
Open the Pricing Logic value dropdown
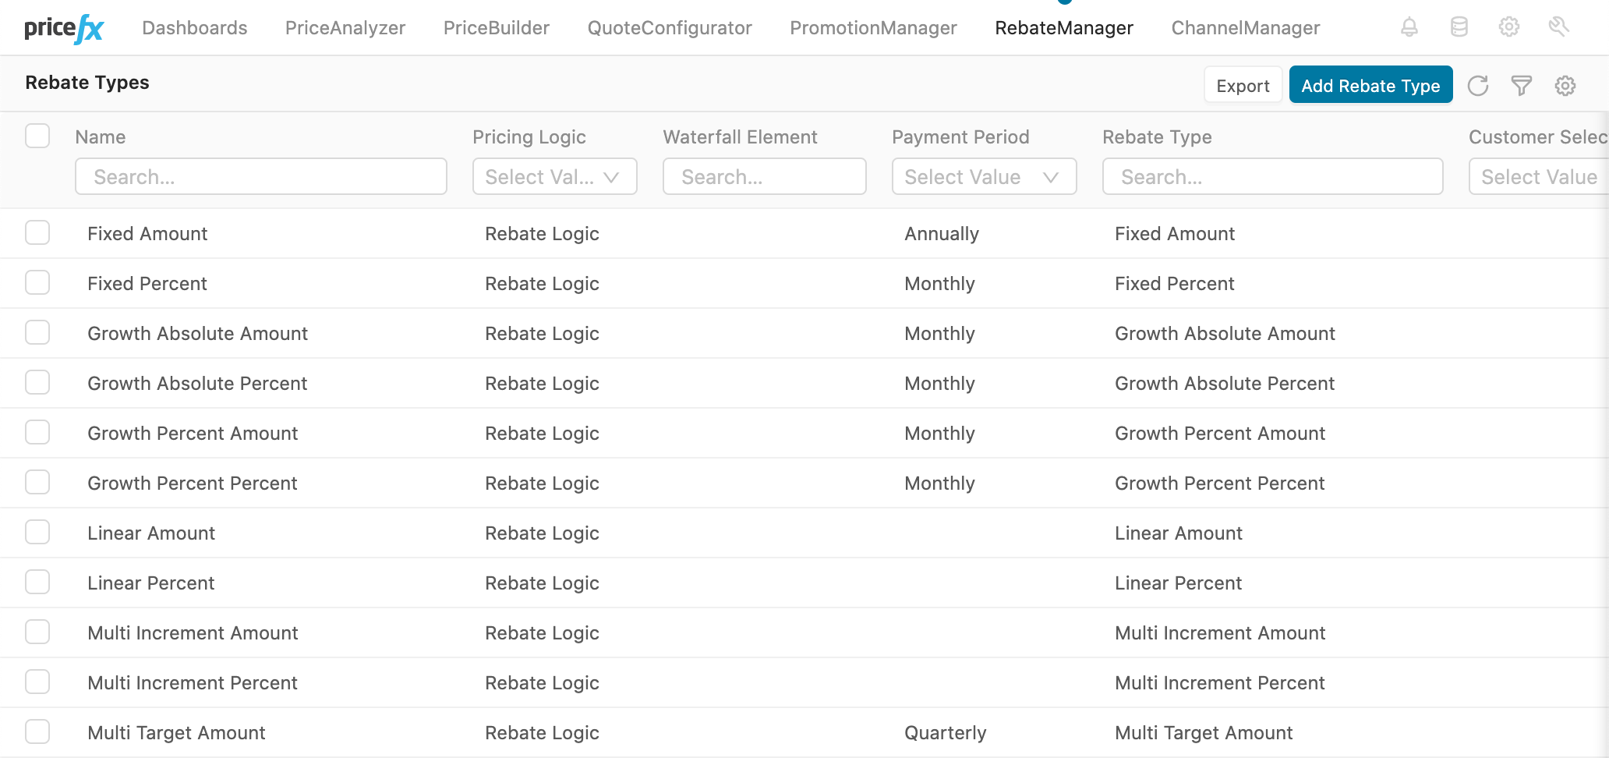tap(554, 176)
